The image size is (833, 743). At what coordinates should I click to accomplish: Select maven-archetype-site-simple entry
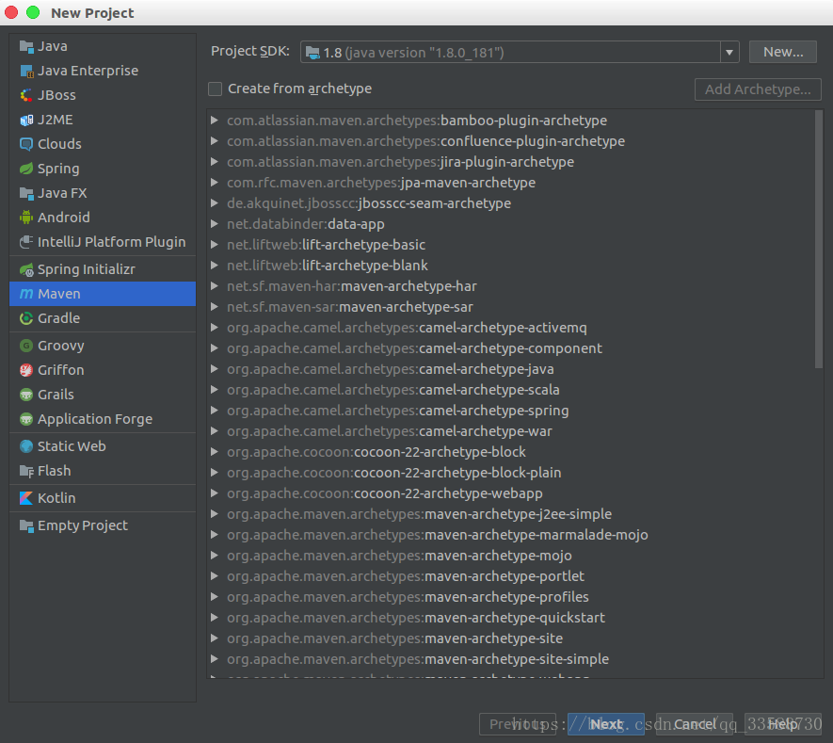[x=418, y=659]
